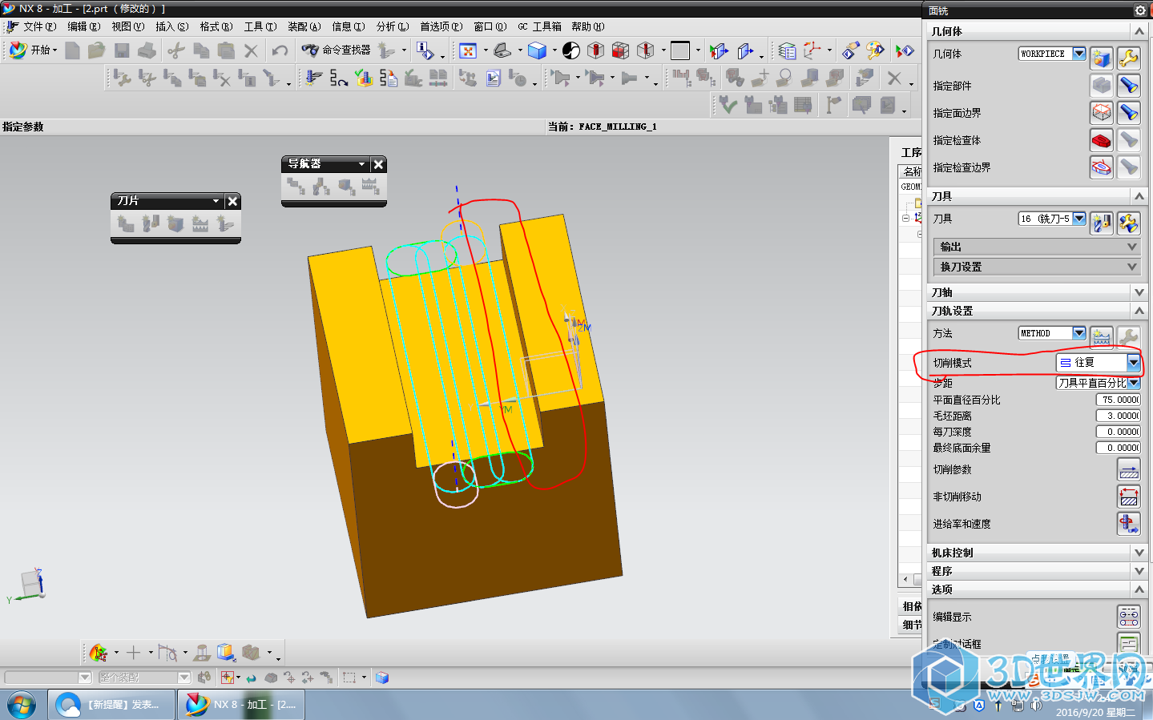Expand the 换刀设置 section
Screen dimensions: 1153x720
(1035, 267)
